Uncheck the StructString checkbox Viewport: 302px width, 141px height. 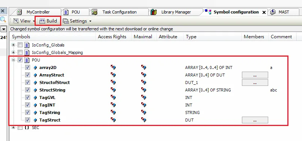pos(27,90)
